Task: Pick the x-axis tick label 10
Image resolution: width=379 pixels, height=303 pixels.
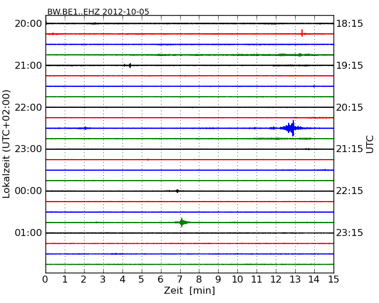Action: [x=237, y=279]
